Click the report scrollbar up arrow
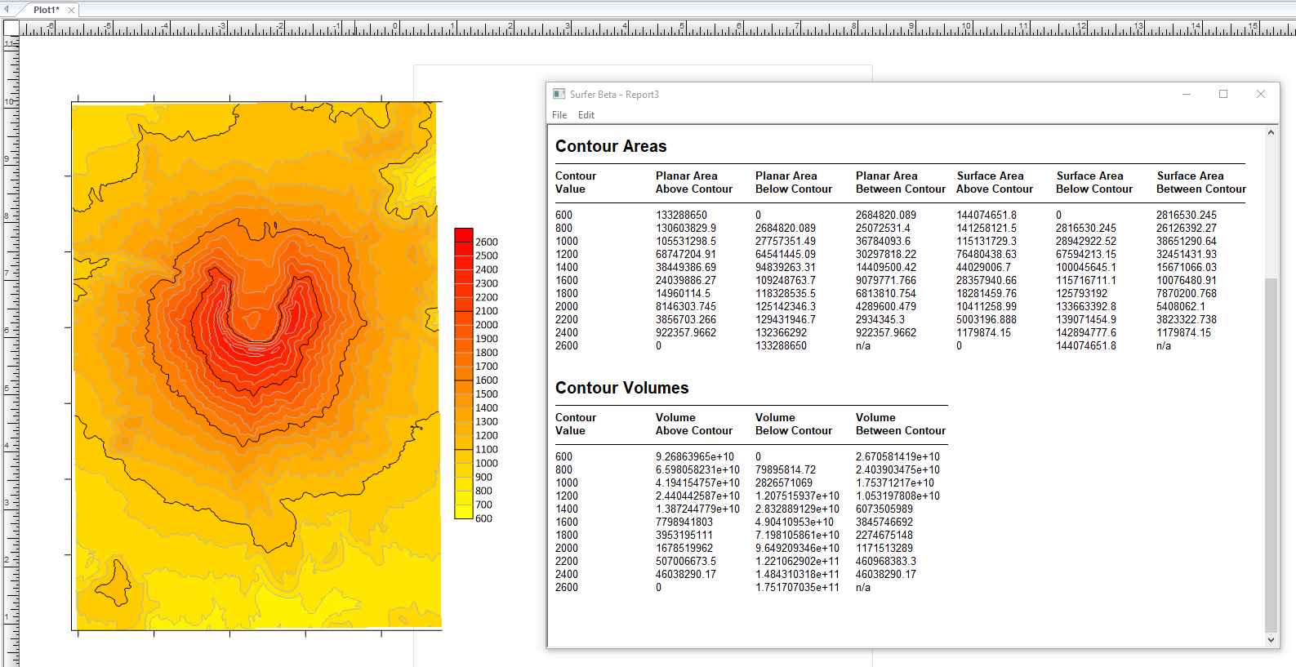The image size is (1296, 667). [x=1271, y=132]
